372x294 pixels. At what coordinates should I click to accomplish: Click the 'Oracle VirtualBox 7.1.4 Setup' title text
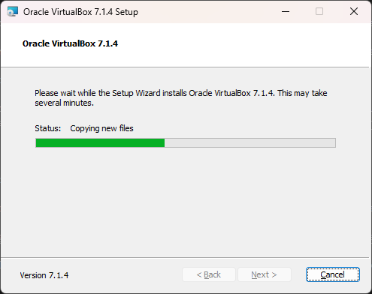tap(80, 12)
